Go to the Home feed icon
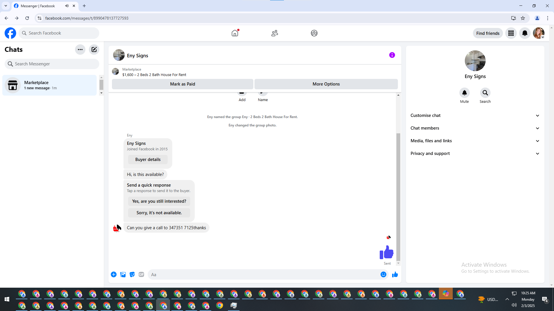Viewport: 554px width, 311px height. tap(235, 33)
